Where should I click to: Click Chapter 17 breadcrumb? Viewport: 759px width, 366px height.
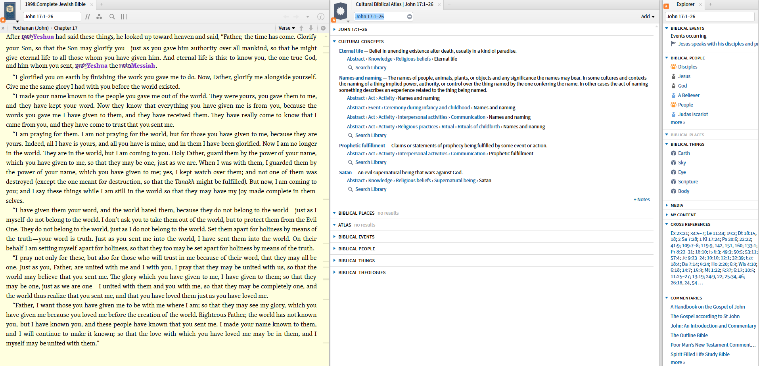[66, 28]
